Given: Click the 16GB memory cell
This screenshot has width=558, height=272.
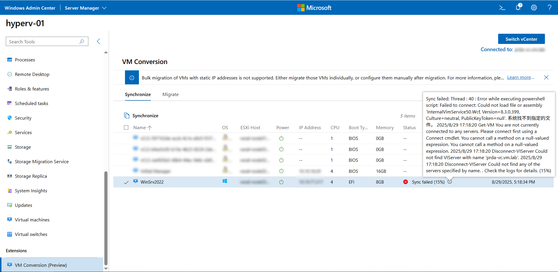Looking at the screenshot, I should pos(381,171).
